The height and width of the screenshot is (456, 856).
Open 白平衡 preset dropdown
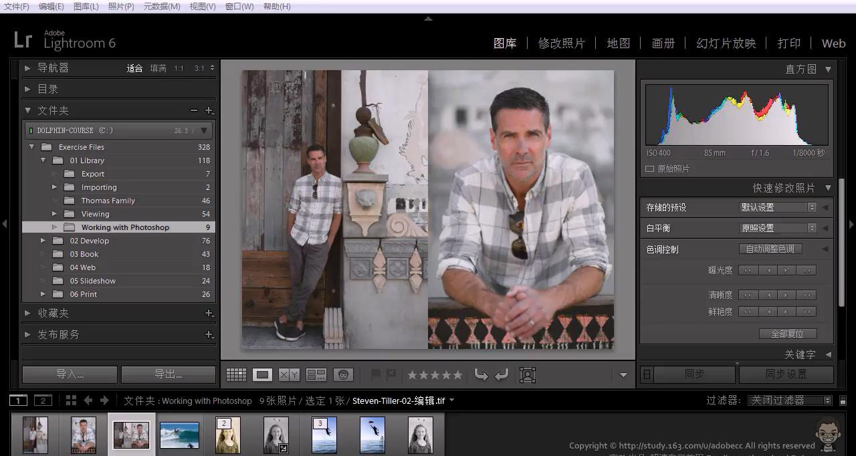pos(778,228)
